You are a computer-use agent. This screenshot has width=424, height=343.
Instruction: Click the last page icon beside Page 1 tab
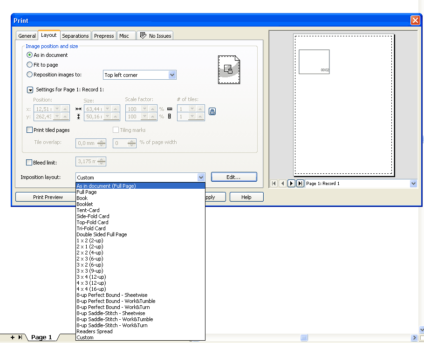click(21, 337)
